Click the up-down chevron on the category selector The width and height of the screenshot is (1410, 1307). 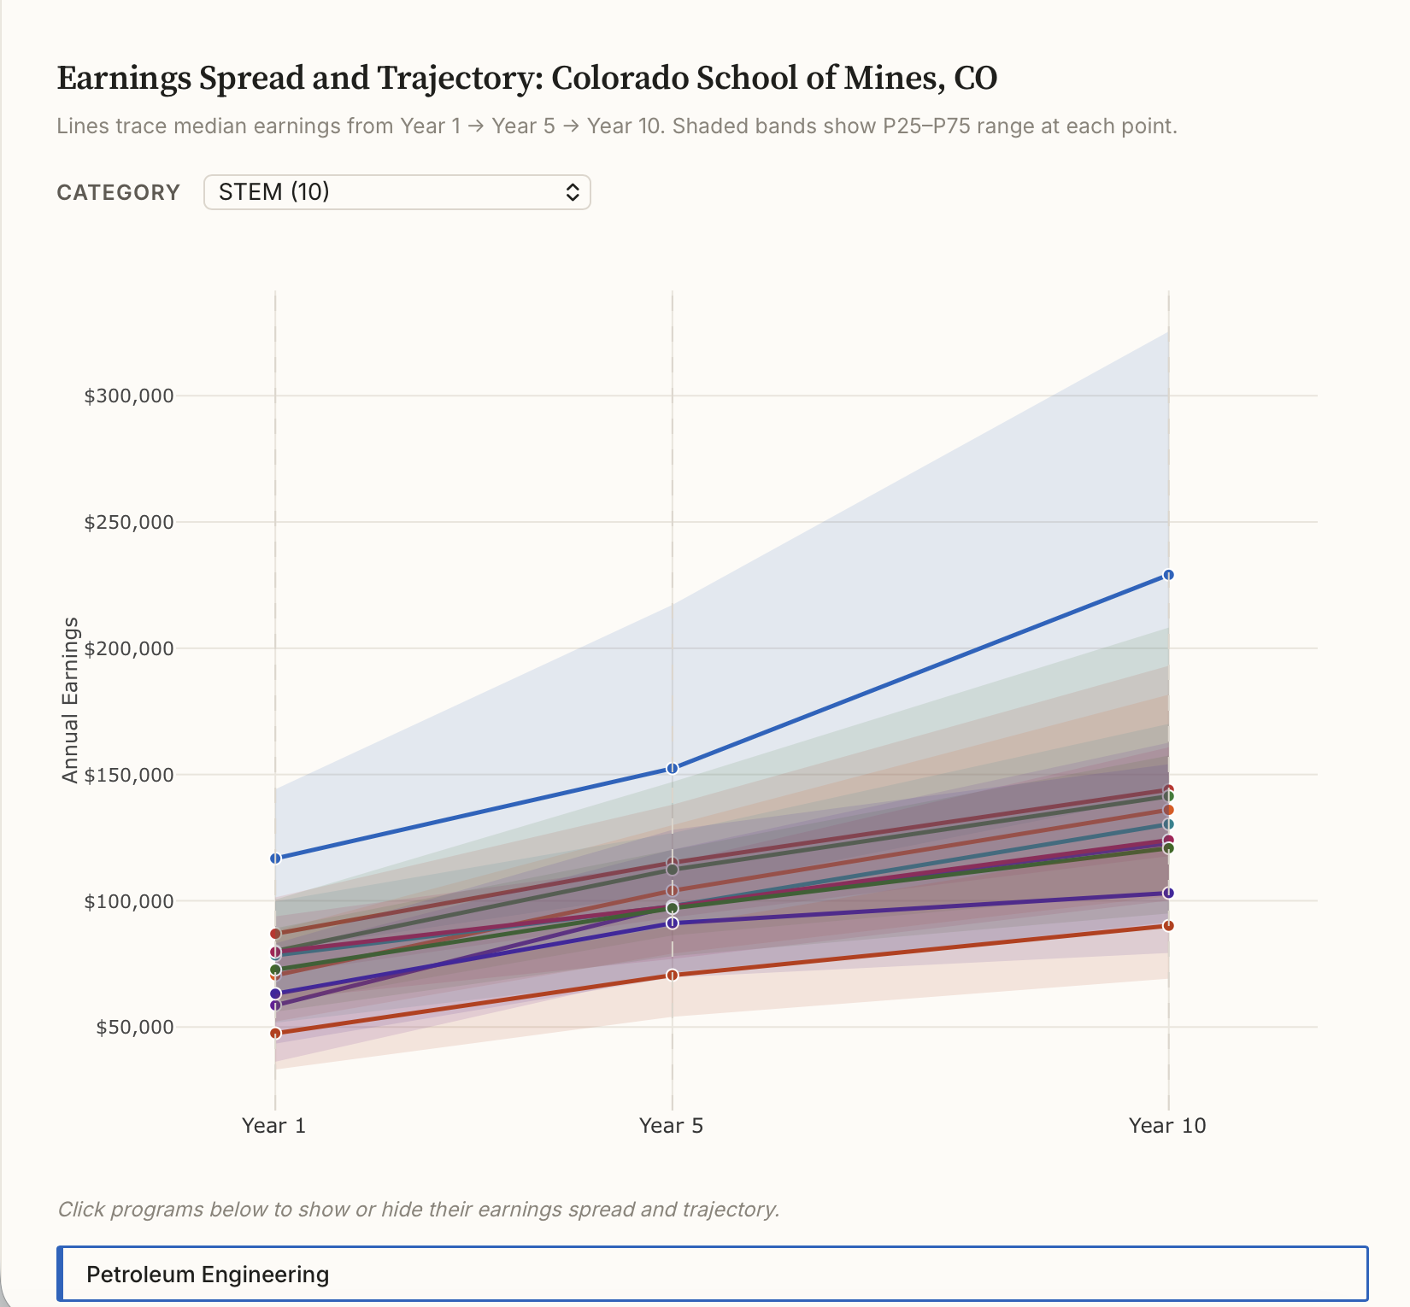click(573, 192)
